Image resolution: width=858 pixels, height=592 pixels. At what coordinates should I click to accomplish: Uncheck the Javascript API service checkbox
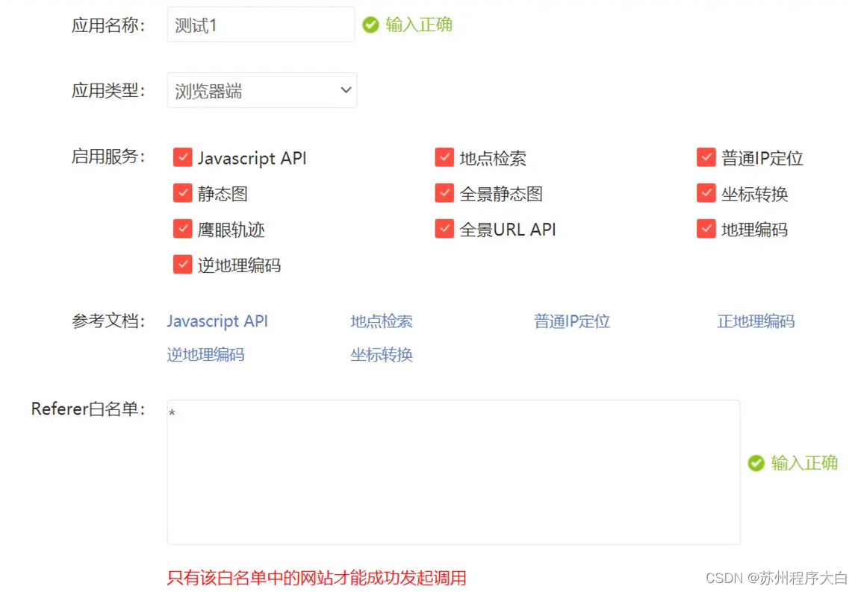click(182, 157)
